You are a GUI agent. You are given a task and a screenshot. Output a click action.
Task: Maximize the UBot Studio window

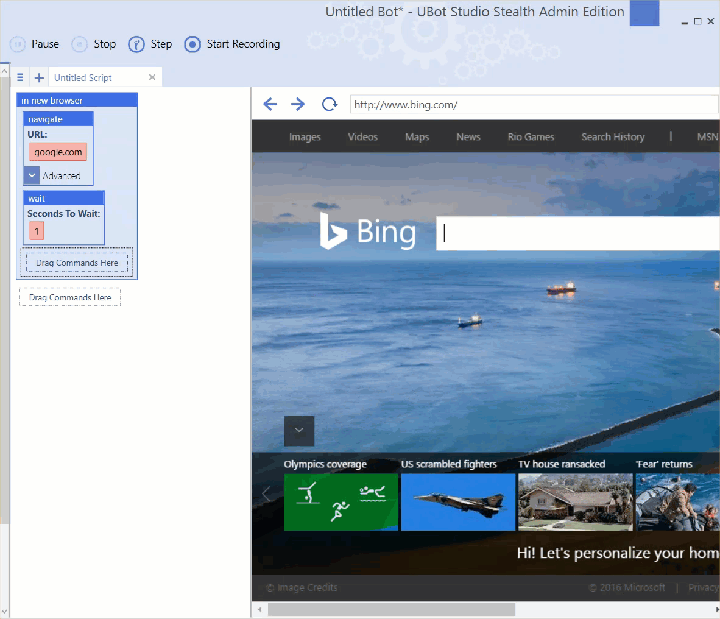click(698, 21)
